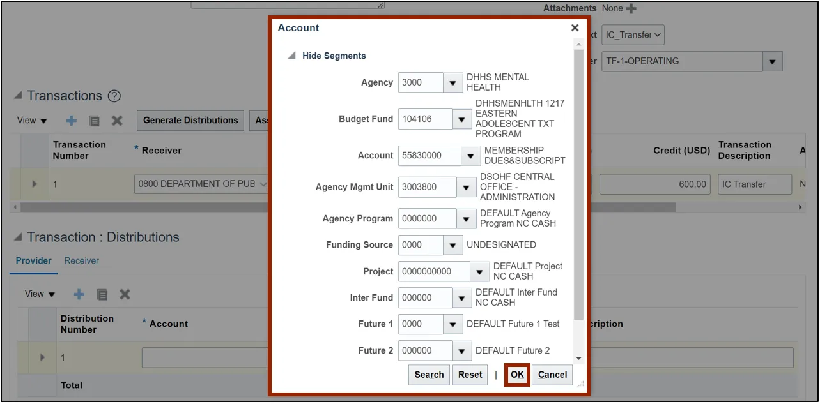Screen dimensions: 820x404
Task: Click the Dialog resize grip corner
Action: click(x=581, y=385)
